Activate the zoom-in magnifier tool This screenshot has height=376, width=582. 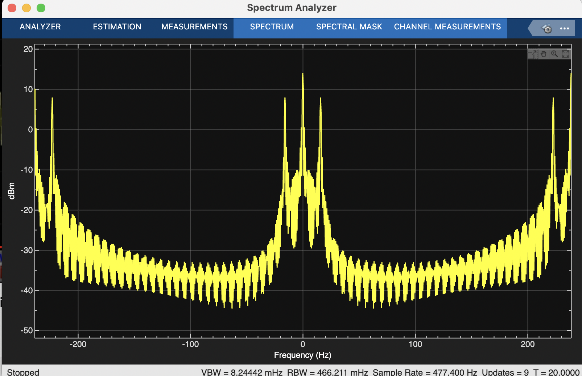[554, 54]
